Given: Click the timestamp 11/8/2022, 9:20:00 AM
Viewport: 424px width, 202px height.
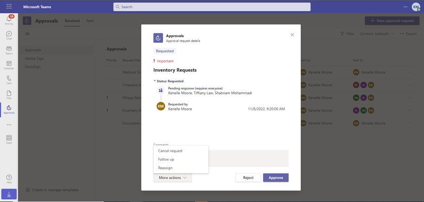Looking at the screenshot, I should click(x=266, y=109).
